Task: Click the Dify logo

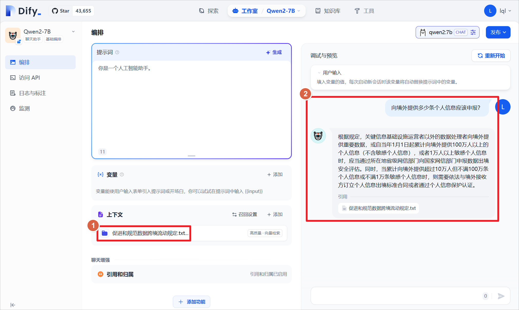Action: [x=24, y=11]
